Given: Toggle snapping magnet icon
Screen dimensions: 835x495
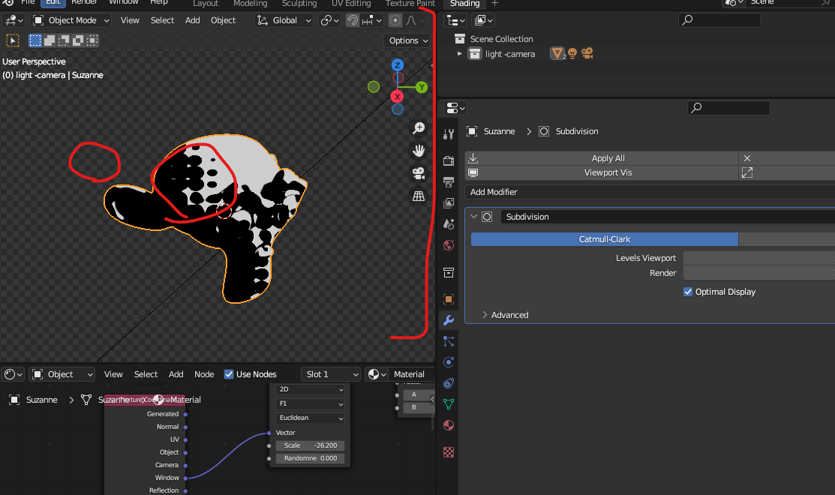Looking at the screenshot, I should pyautogui.click(x=353, y=20).
